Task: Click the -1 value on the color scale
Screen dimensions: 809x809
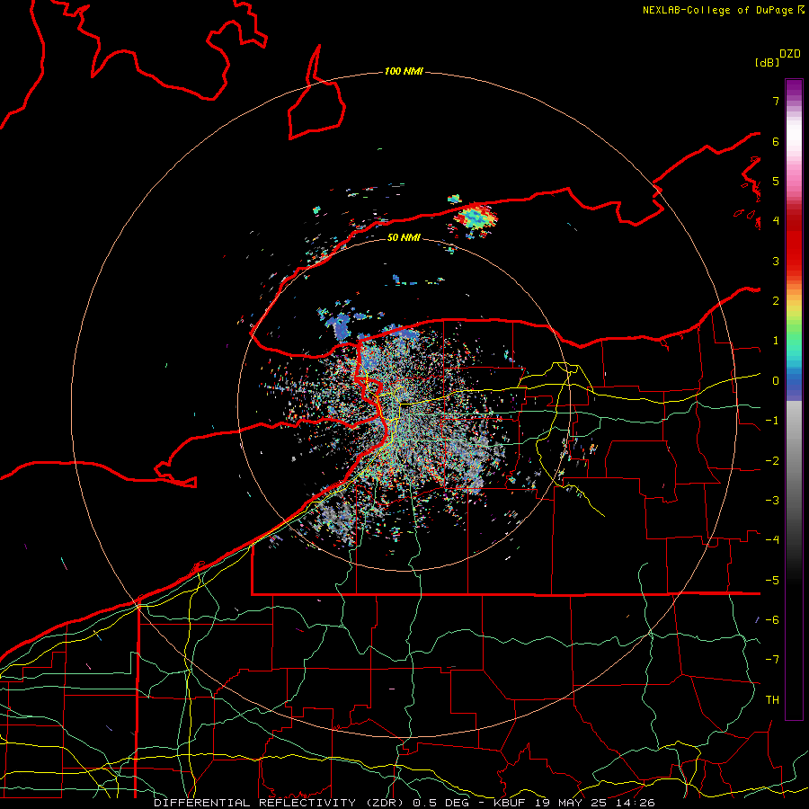Action: coord(772,421)
